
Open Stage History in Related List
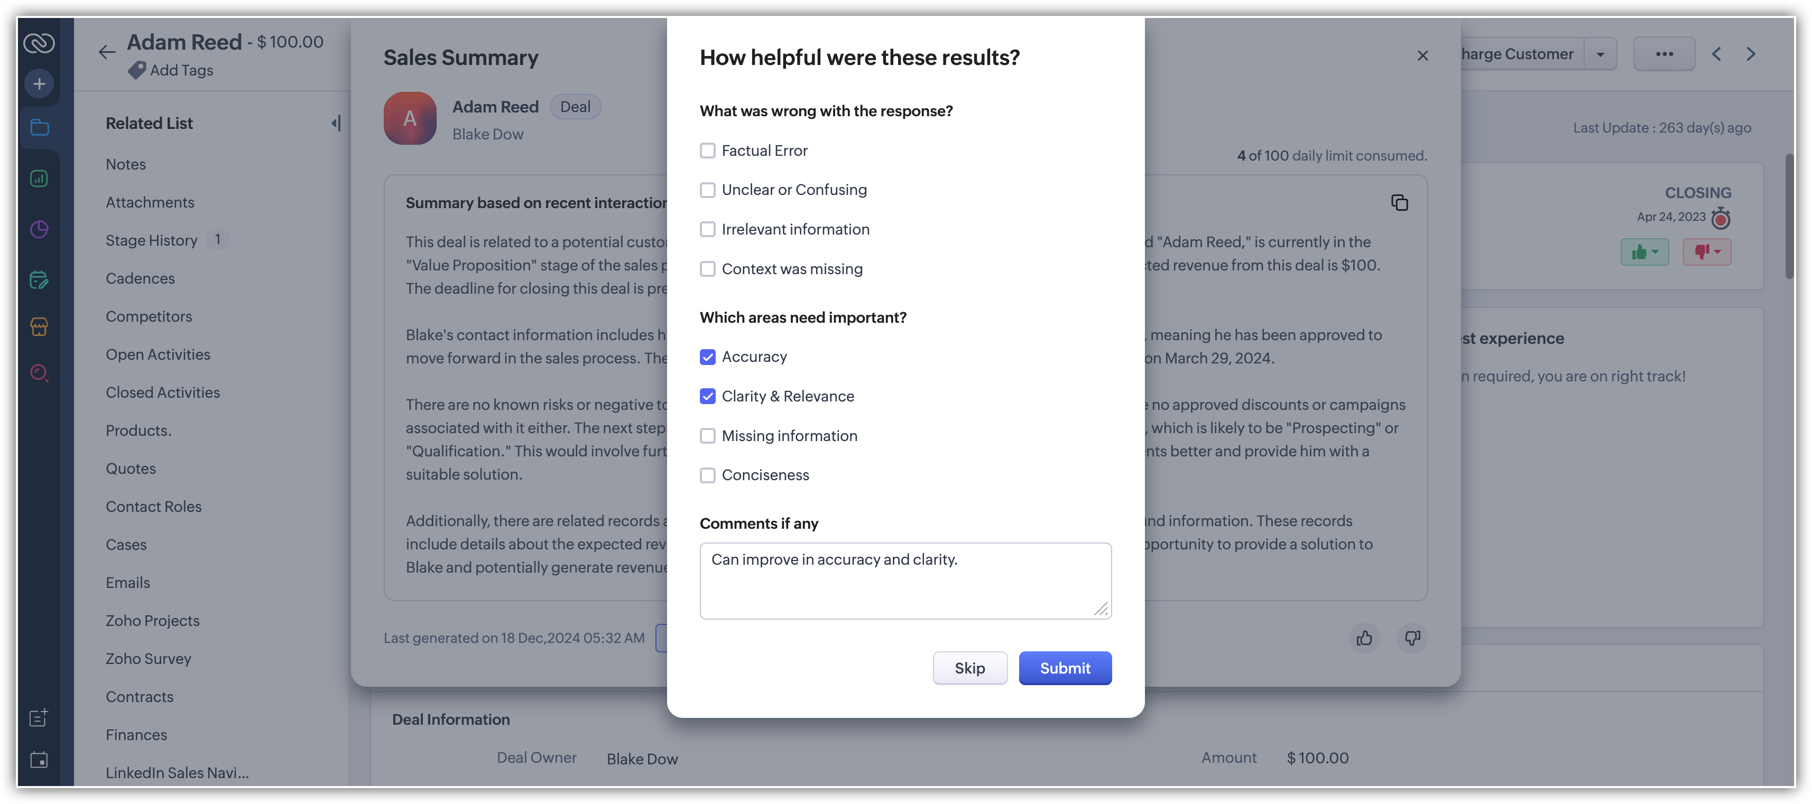click(x=151, y=240)
